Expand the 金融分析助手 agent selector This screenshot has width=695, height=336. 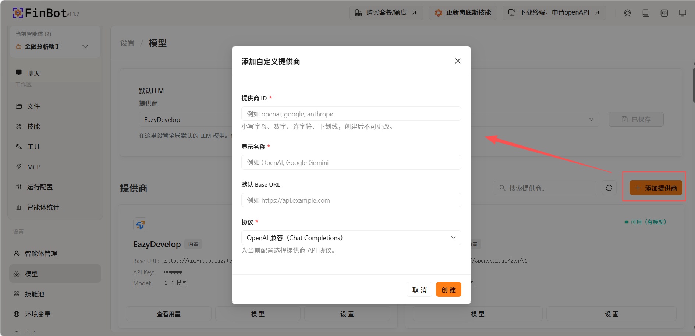point(55,47)
